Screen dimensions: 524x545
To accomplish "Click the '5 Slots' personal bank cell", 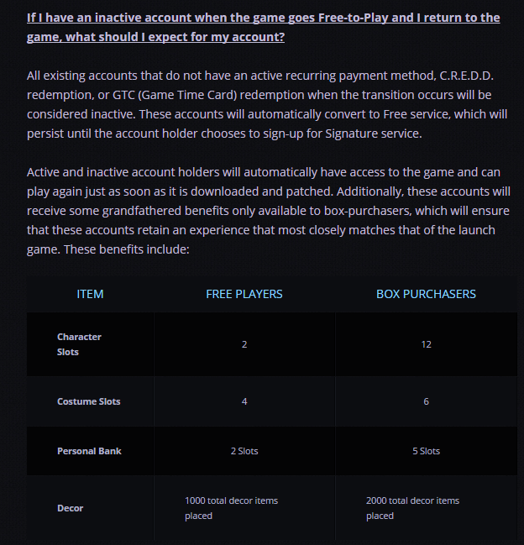I will point(426,451).
